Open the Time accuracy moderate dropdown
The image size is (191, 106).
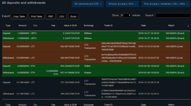click(x=166, y=4)
